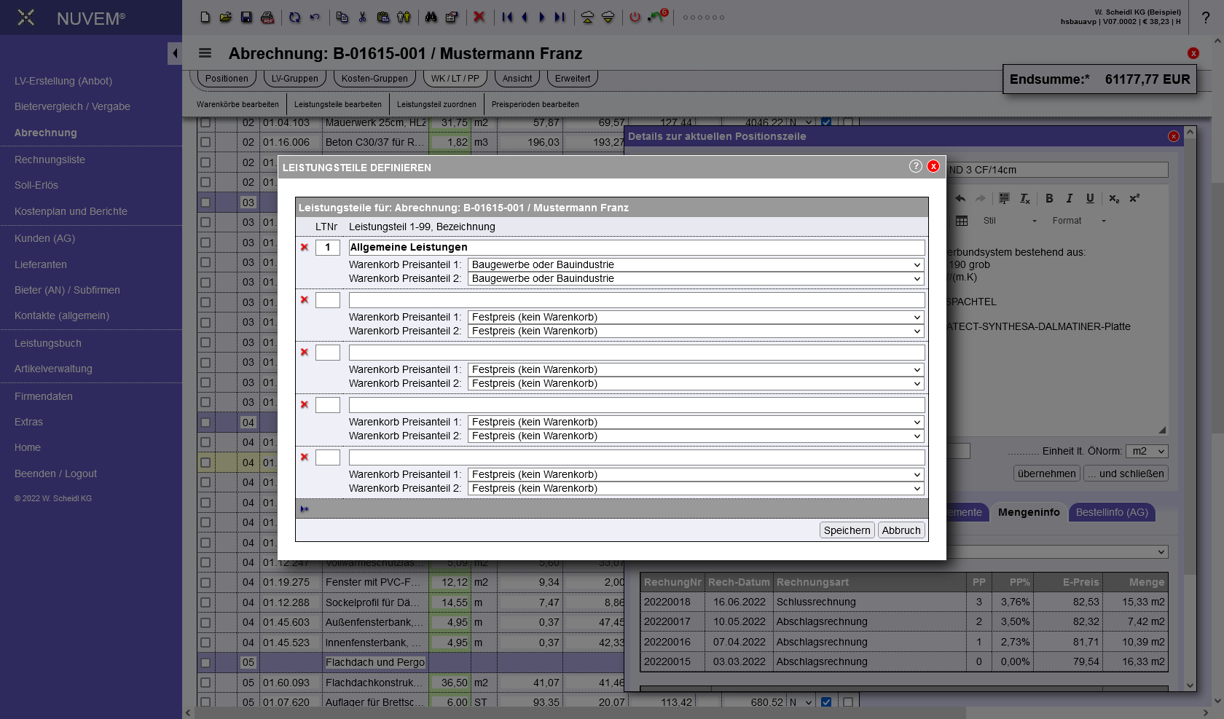Open the Format dropdown in editor

[1079, 221]
